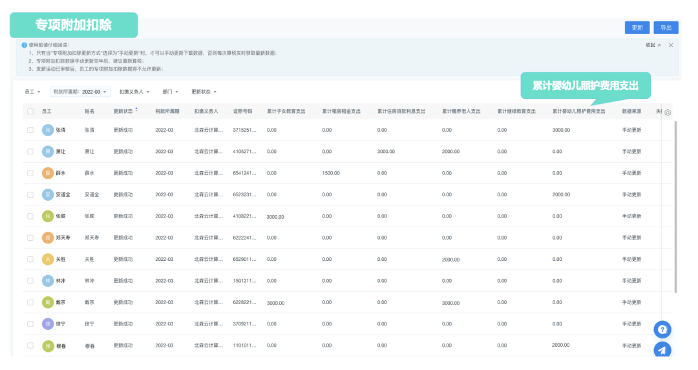Click 张顺's 3000.00 children education value
Screen dimensions: 698x370
(275, 217)
